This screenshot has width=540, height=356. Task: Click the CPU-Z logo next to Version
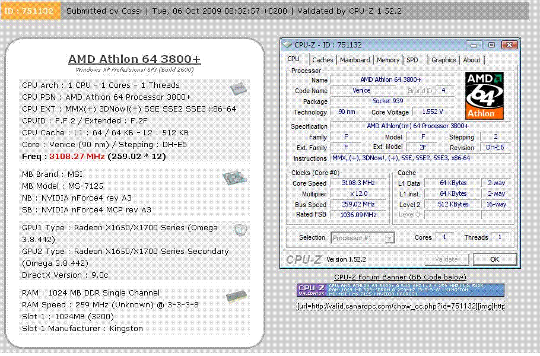pyautogui.click(x=303, y=260)
